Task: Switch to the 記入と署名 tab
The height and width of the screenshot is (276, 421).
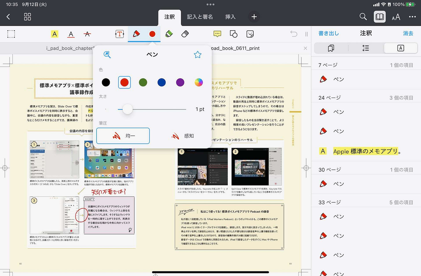Action: (200, 17)
